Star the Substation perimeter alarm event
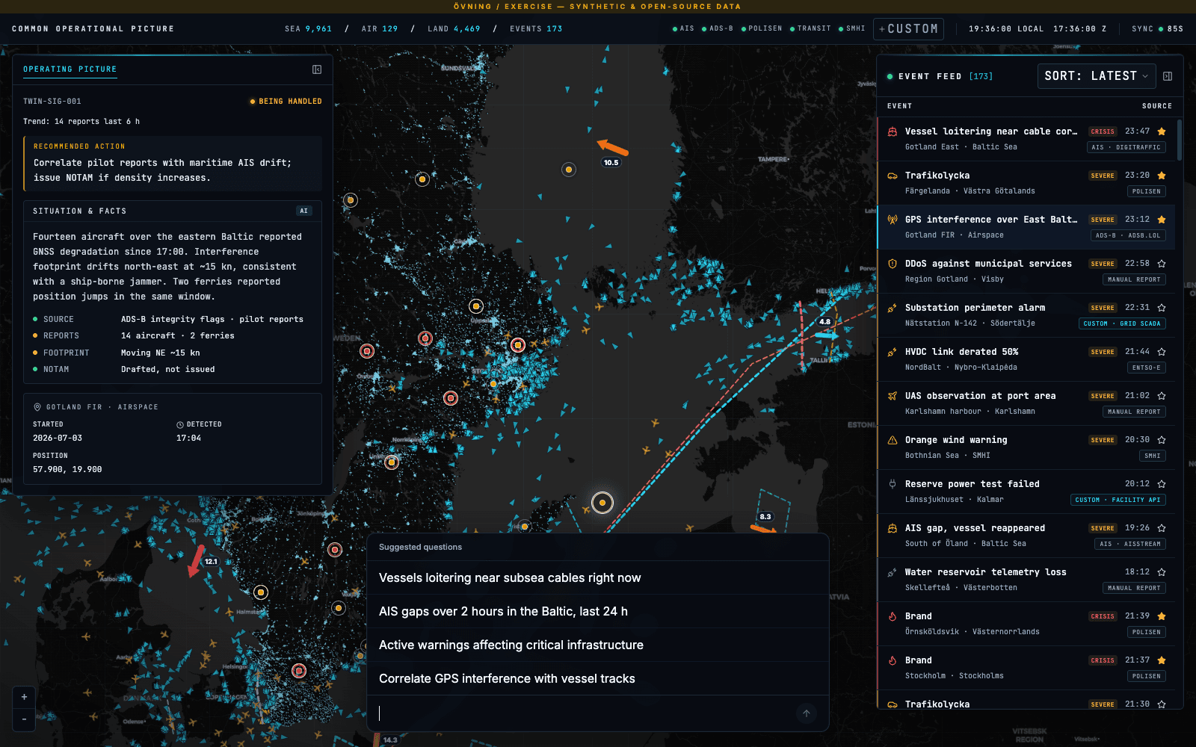 pyautogui.click(x=1162, y=308)
